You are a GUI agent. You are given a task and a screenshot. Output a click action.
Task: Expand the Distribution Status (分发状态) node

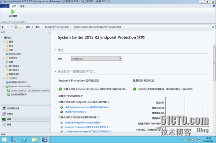tap(4, 78)
